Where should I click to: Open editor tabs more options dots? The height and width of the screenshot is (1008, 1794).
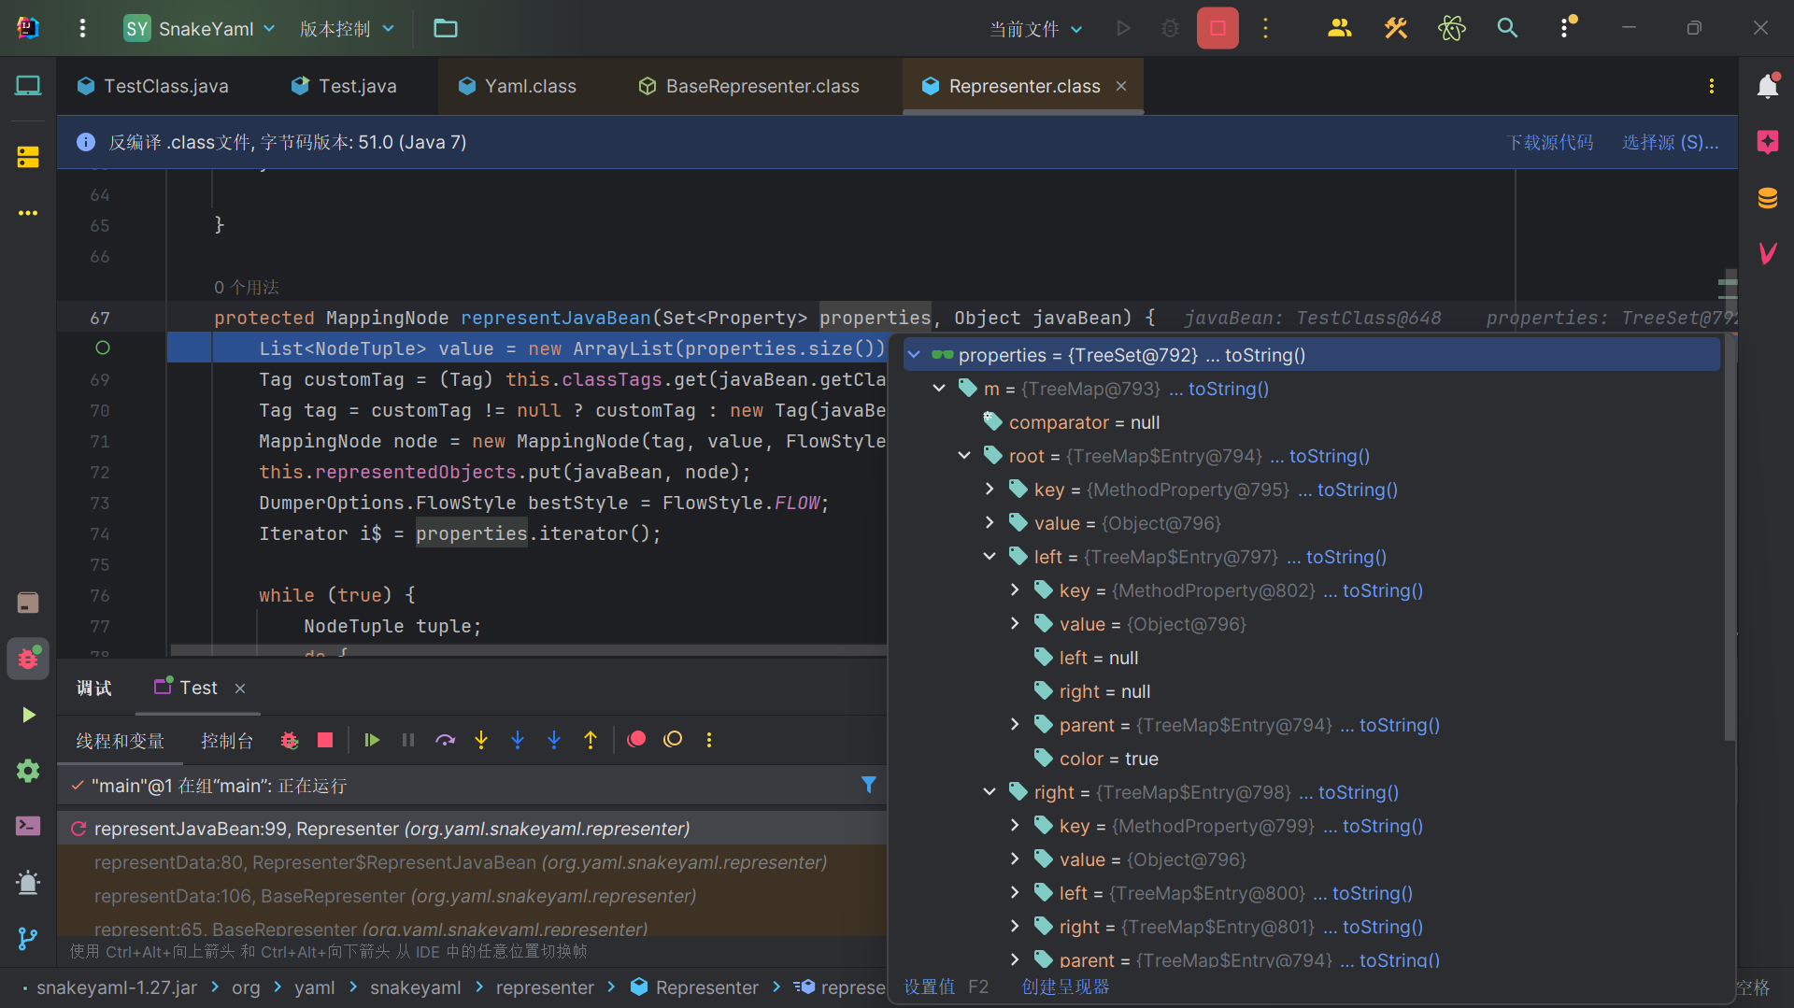[1711, 86]
